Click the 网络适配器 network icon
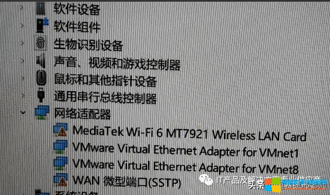The width and height of the screenshot is (330, 195). (x=42, y=112)
